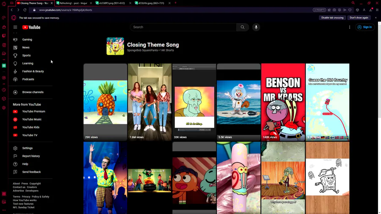
Task: Open YouTube settings three-dot menu
Action: click(350, 27)
